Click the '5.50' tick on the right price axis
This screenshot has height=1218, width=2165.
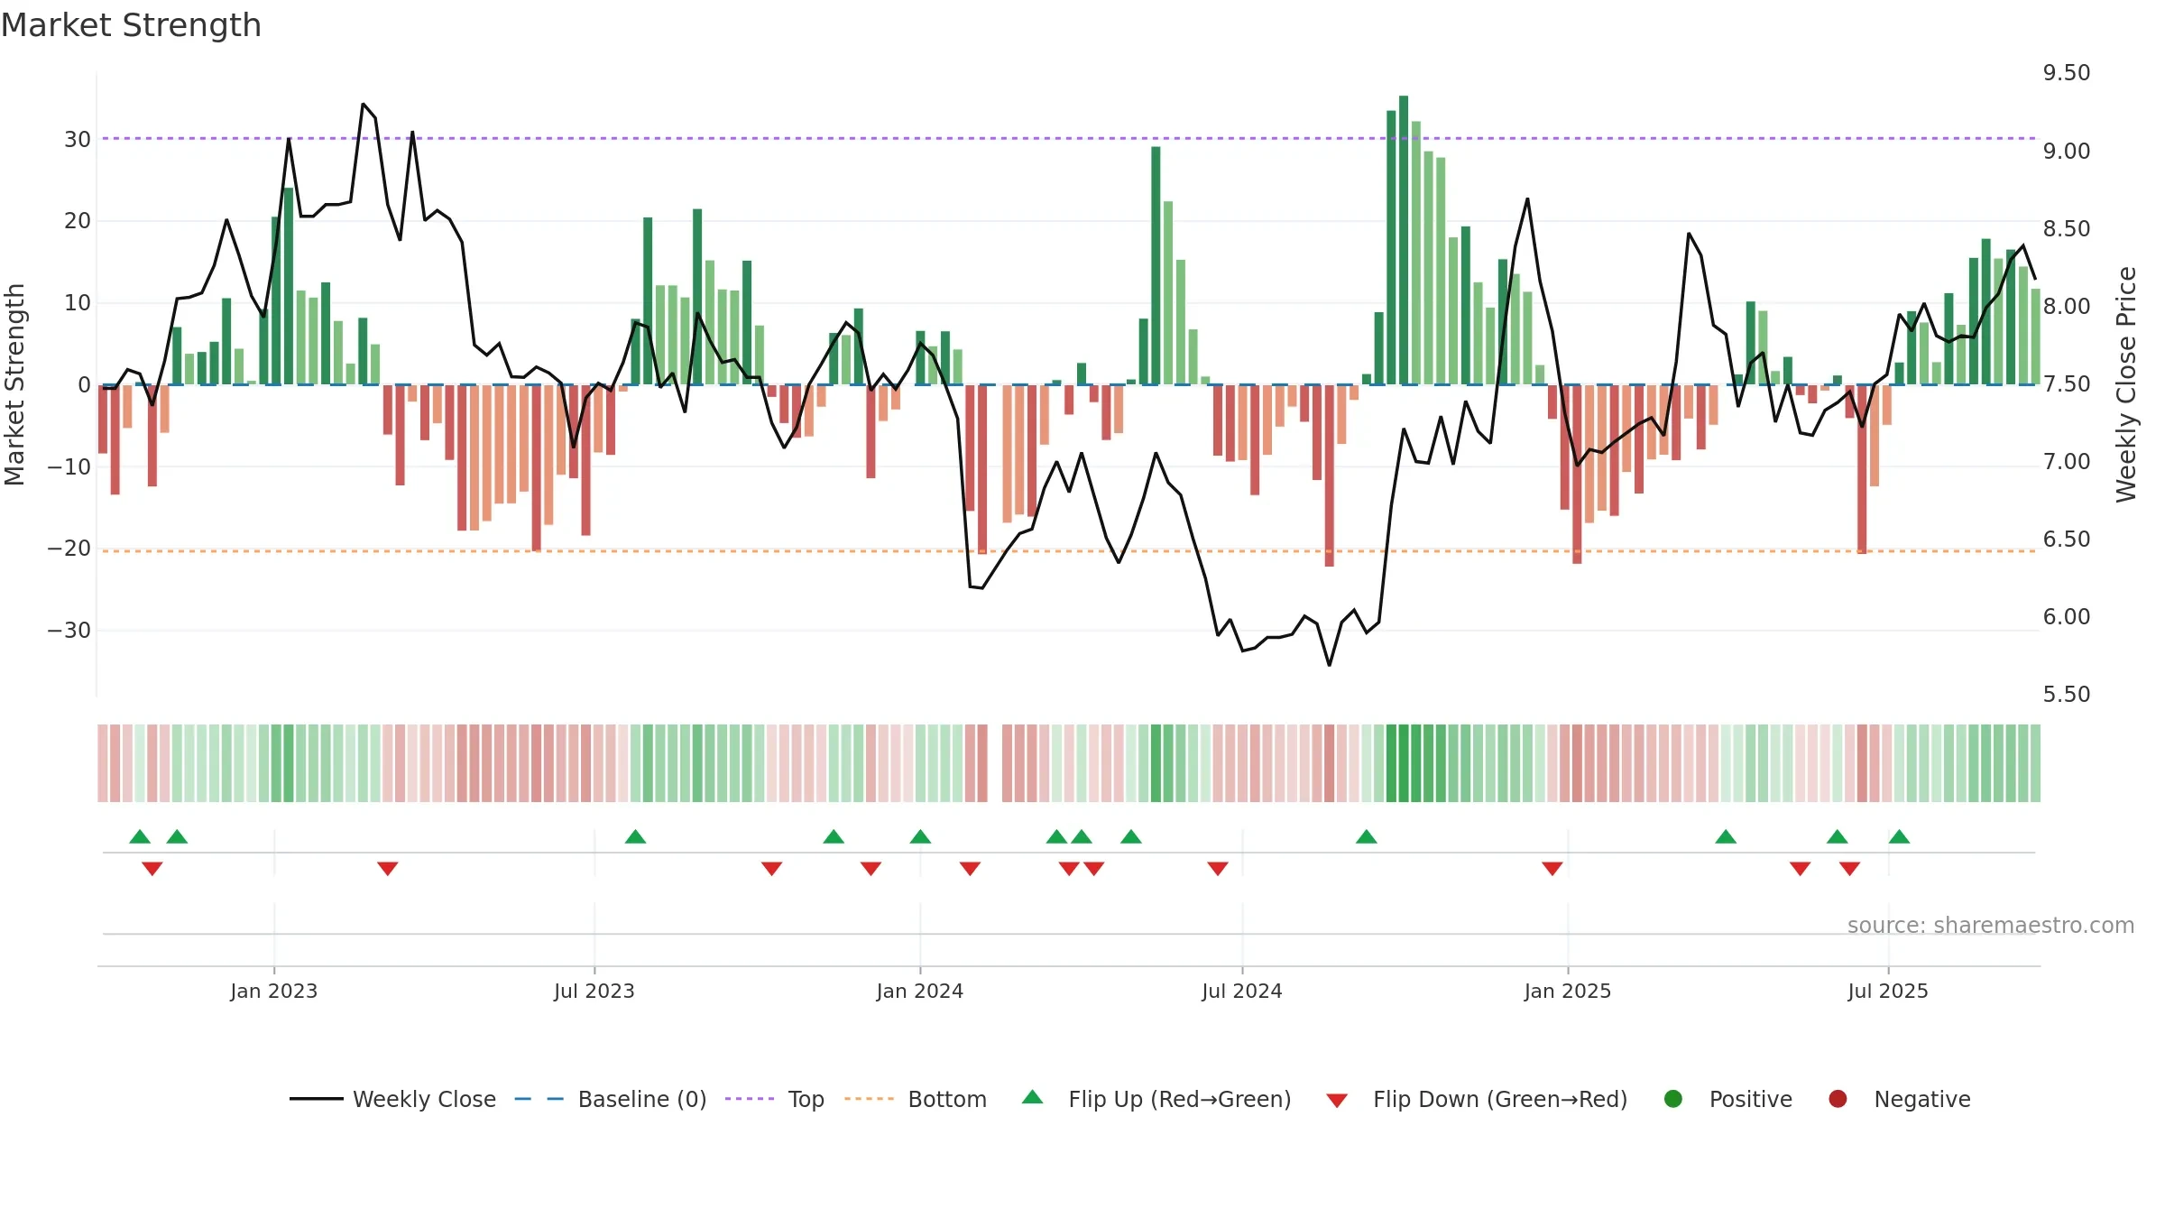click(2067, 694)
